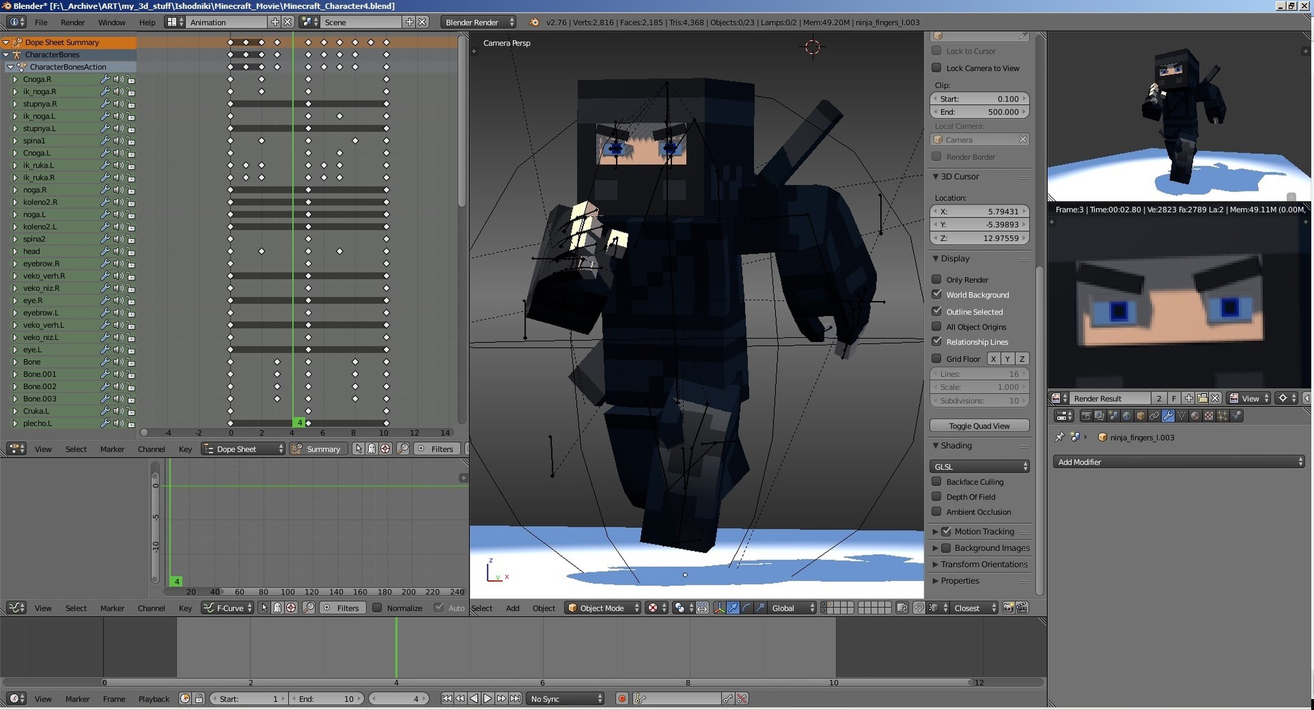Screen dimensions: 1314x710
Task: Toggle the snap magnet icon in 3D view
Action: tap(919, 608)
